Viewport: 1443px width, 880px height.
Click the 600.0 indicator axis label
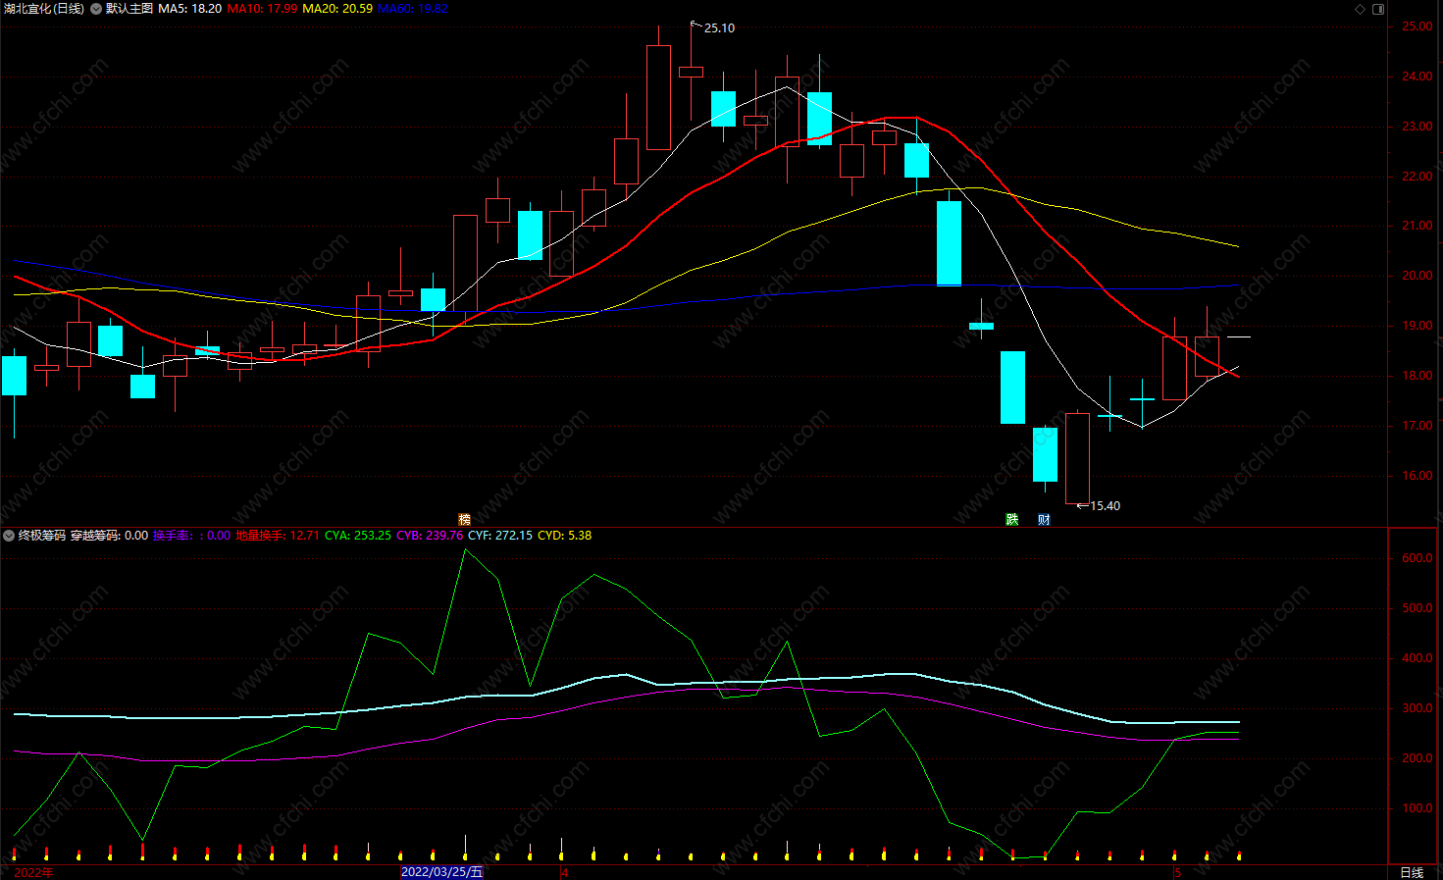1417,559
